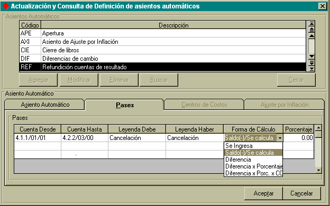Screen dimensions: 330x206
Task: Select the REF Refundición cuentas de resultado row
Action: coord(163,67)
